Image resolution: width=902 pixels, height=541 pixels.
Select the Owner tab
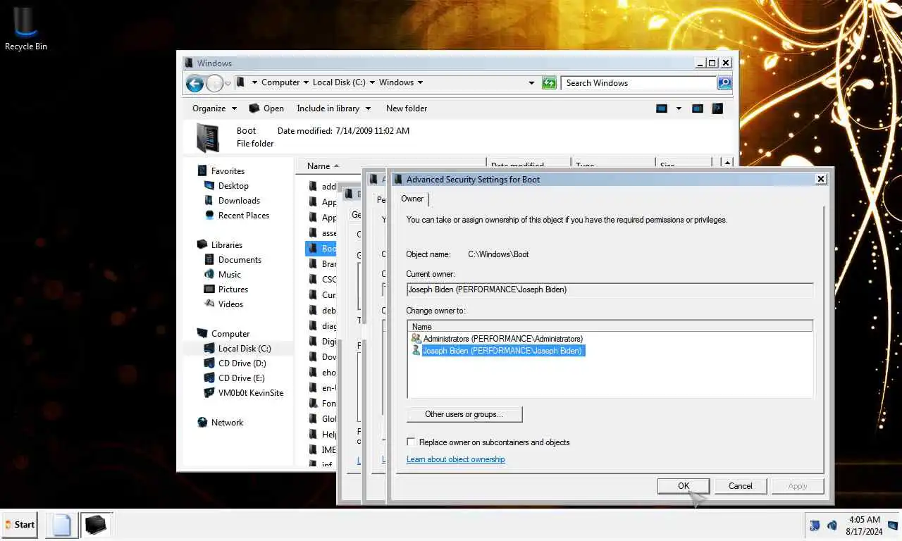[412, 199]
